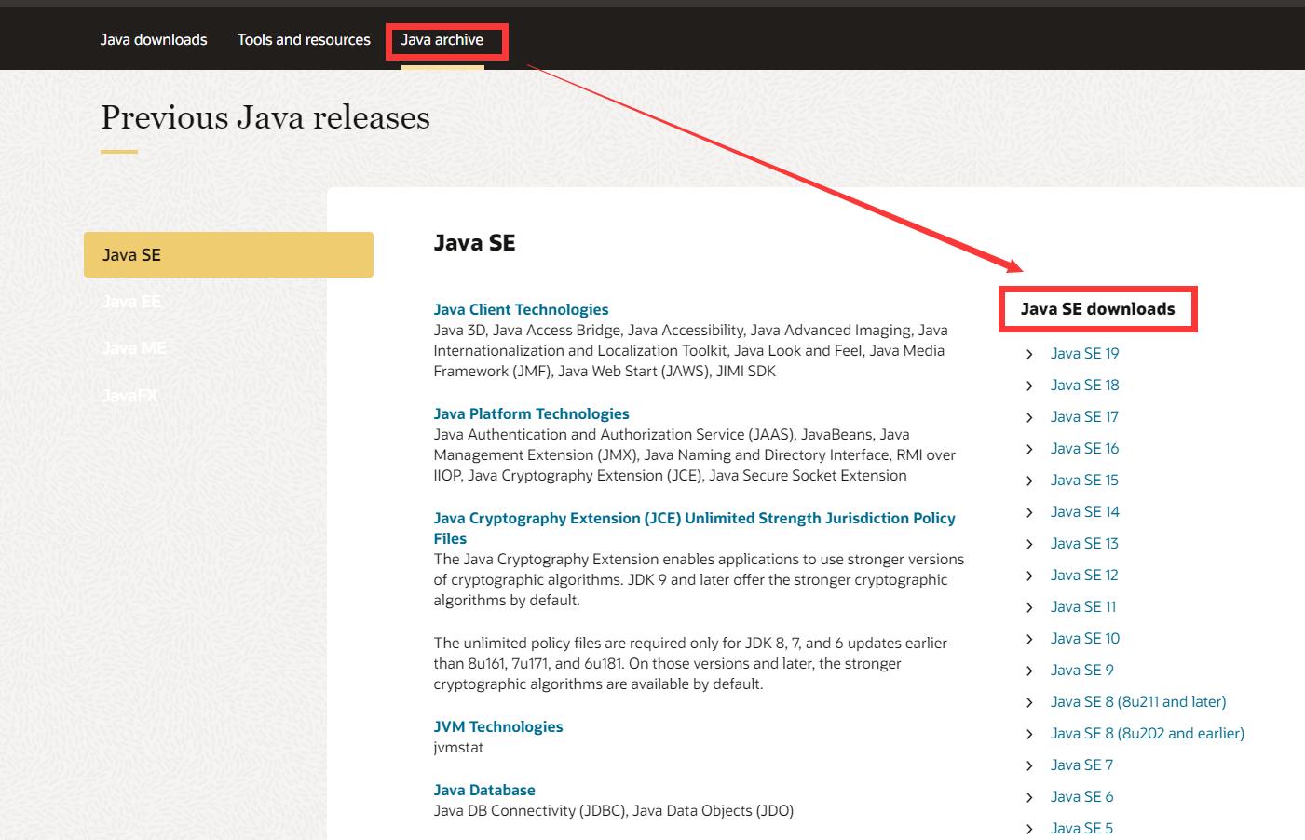Open the Java SE 12 download link

tap(1084, 575)
